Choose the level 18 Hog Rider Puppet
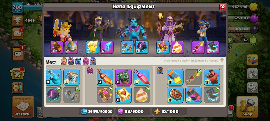Screen dimensions: 270x121 click(x=212, y=77)
